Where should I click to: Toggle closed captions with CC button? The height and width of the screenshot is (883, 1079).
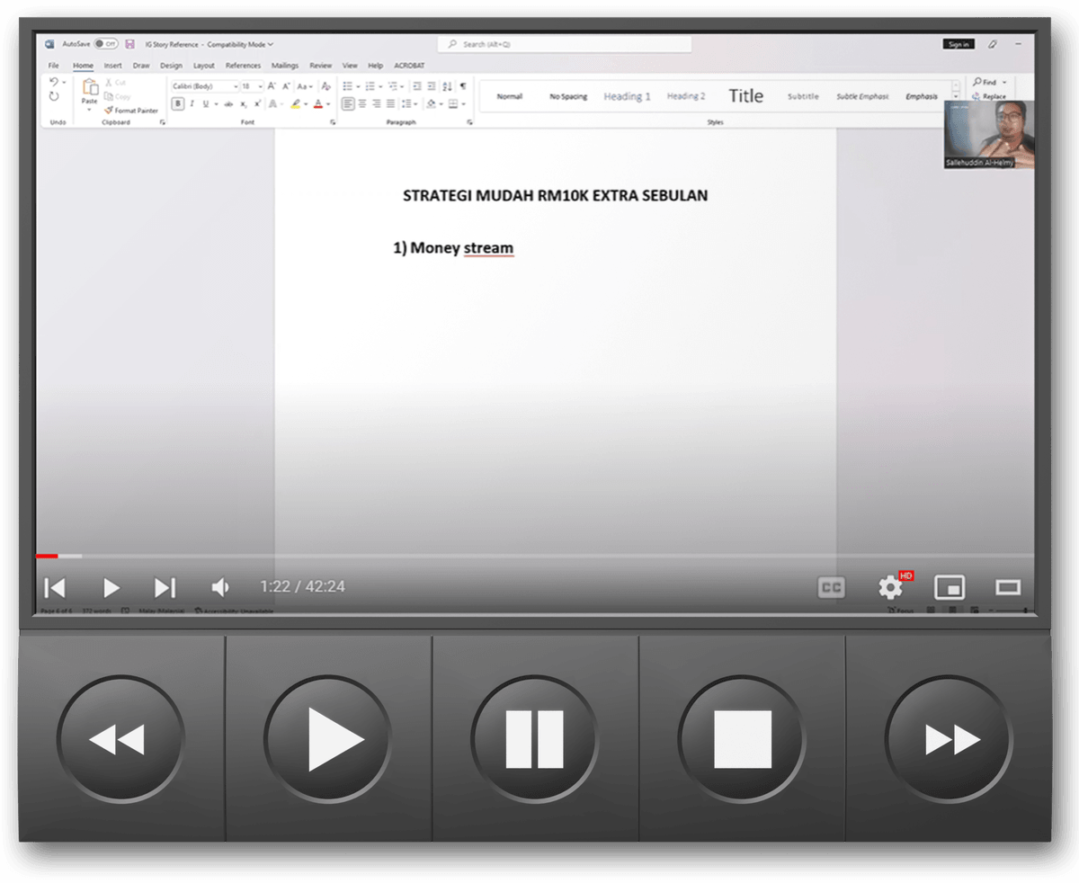pos(832,587)
